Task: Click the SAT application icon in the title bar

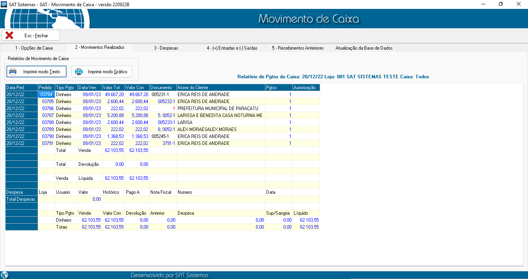Action: click(x=4, y=4)
